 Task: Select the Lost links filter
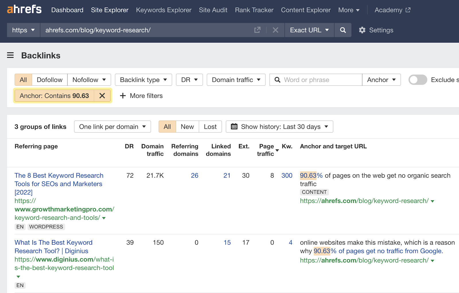(x=210, y=126)
